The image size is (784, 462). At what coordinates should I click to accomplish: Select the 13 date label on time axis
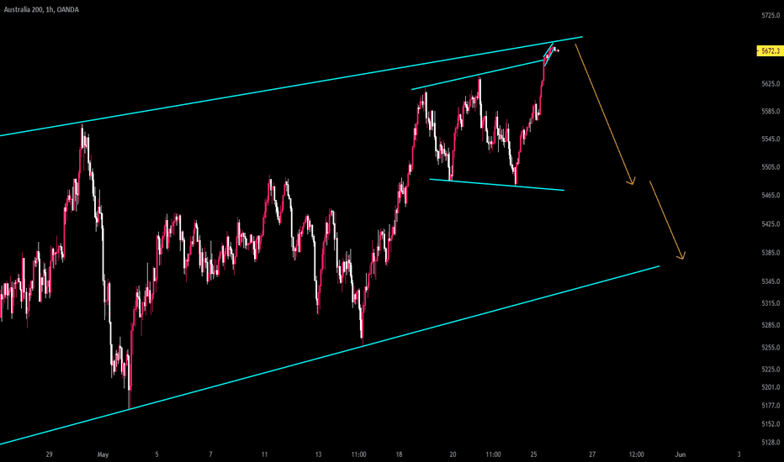[x=319, y=454]
